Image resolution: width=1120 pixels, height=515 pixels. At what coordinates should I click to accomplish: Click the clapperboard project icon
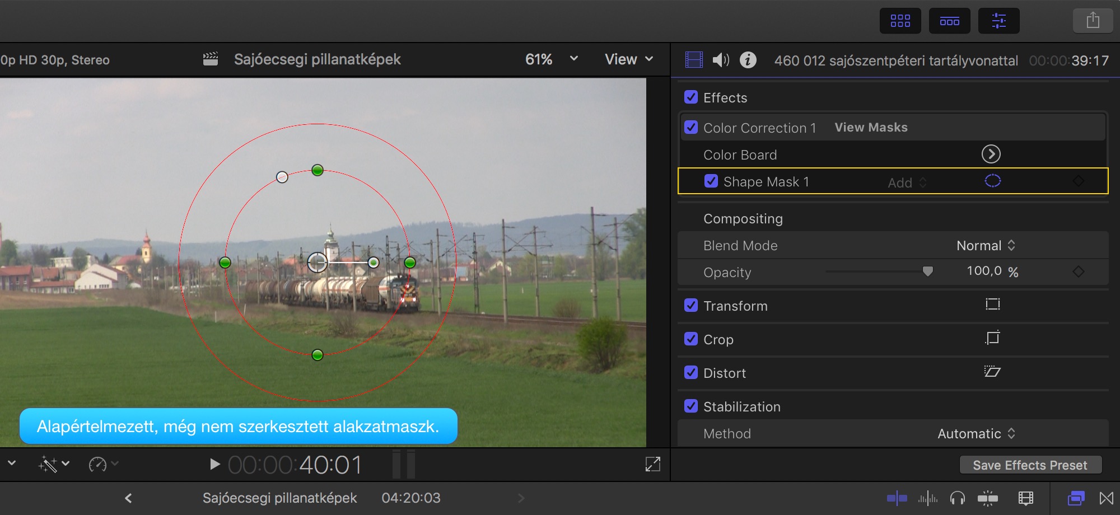(211, 59)
